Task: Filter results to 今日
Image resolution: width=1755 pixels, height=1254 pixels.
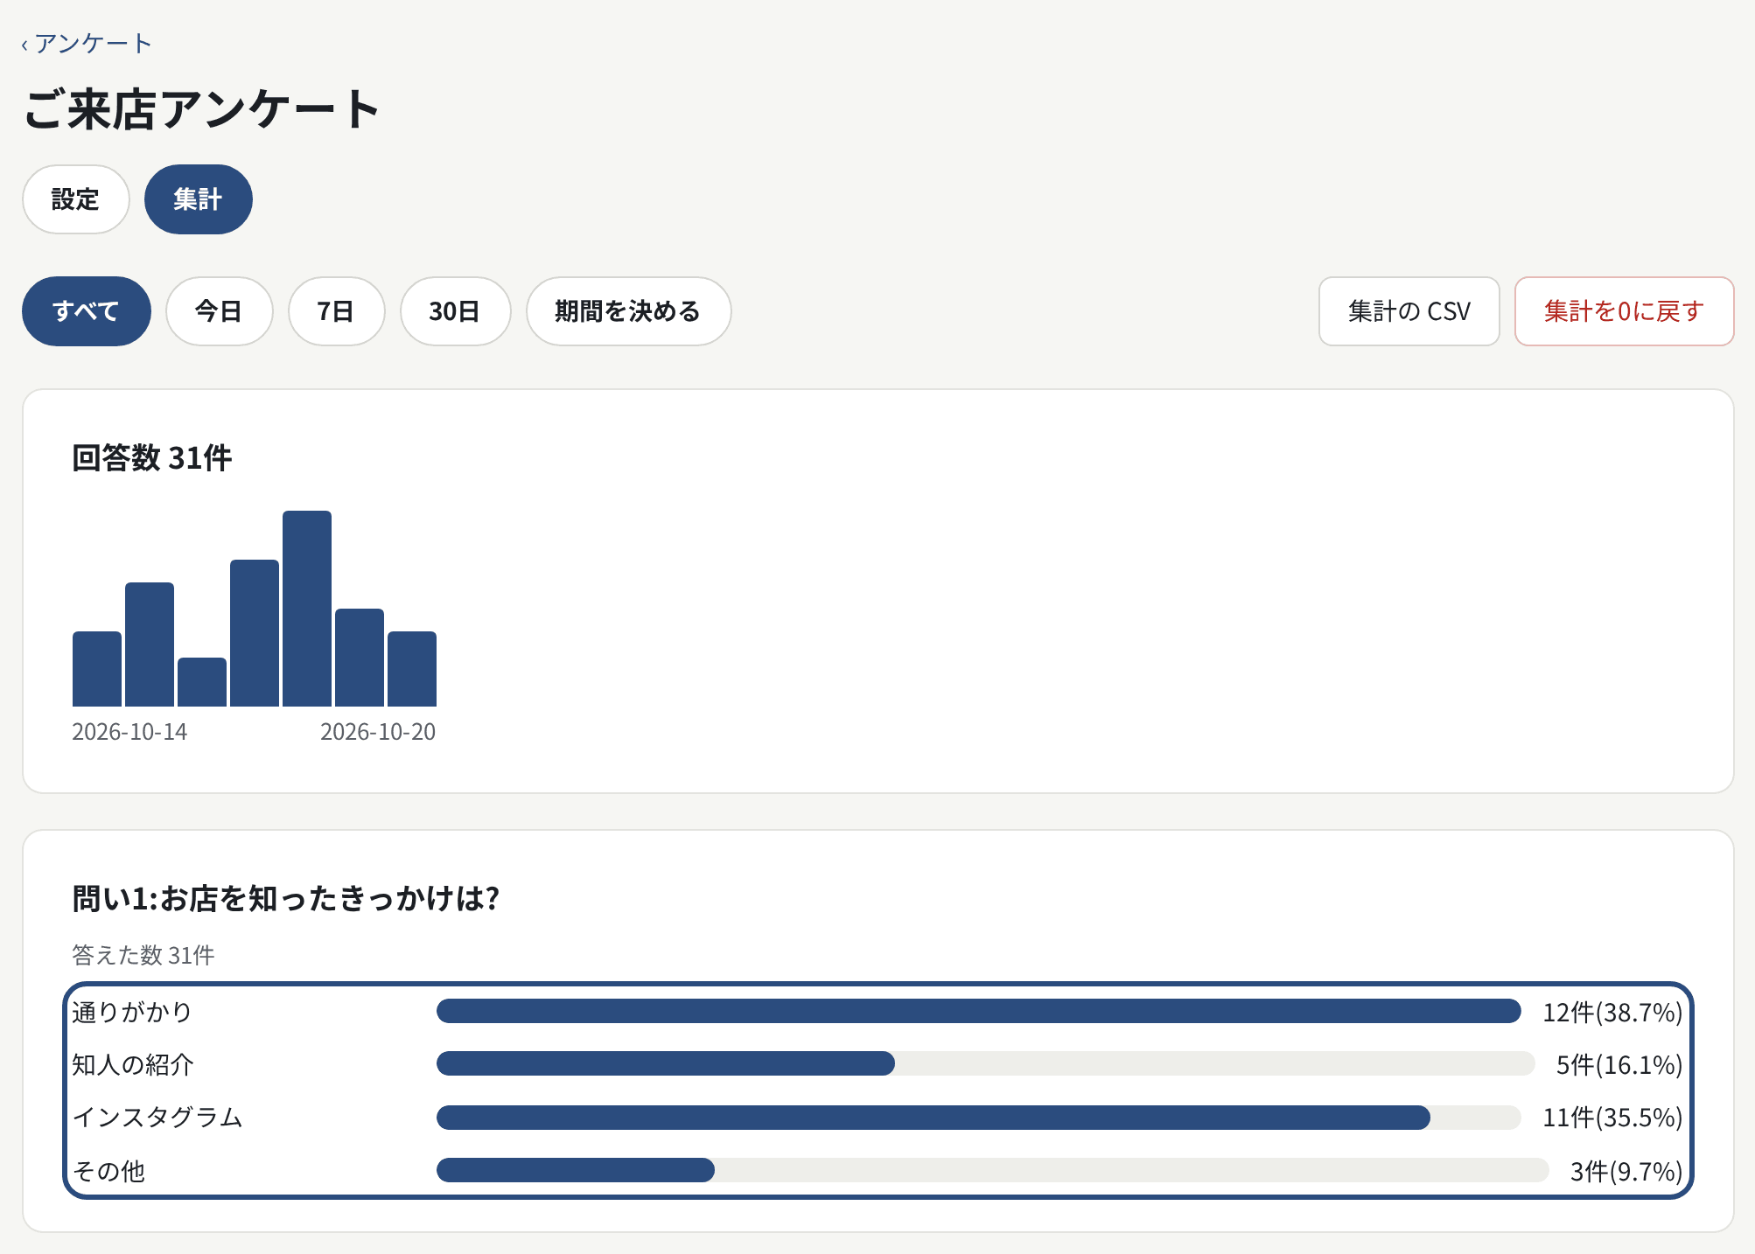Action: (x=220, y=311)
